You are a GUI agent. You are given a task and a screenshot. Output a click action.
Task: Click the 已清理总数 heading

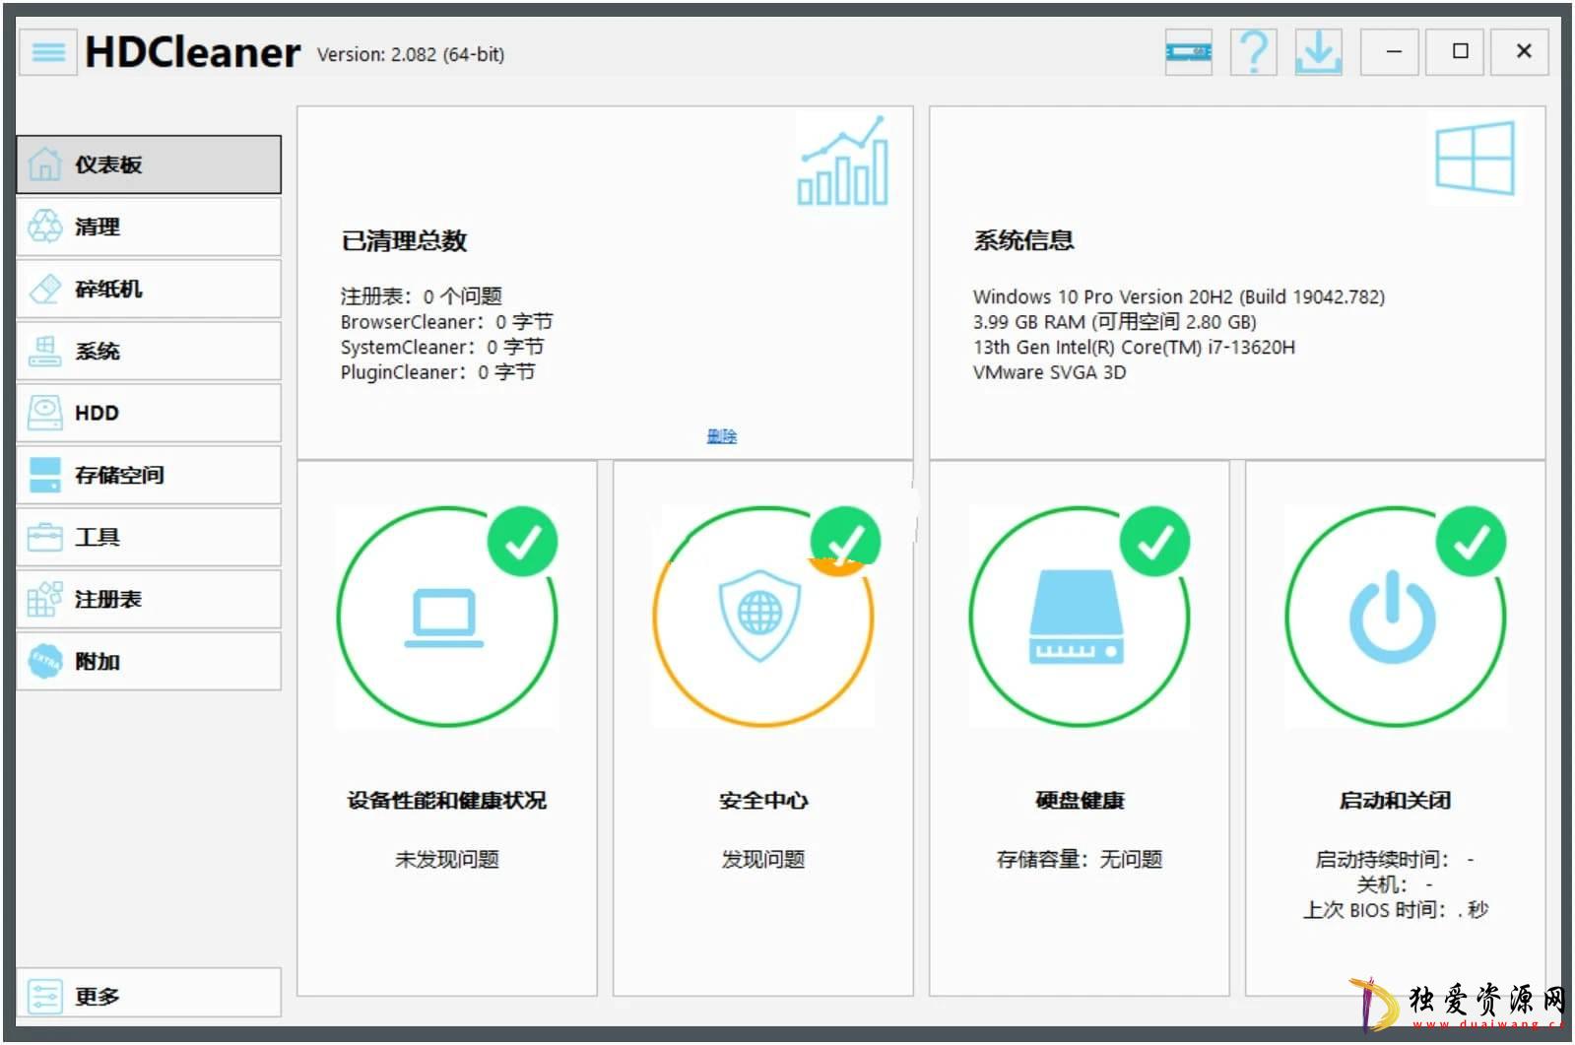404,240
